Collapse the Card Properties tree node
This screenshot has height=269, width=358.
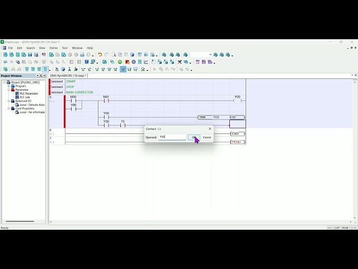(x=9, y=108)
